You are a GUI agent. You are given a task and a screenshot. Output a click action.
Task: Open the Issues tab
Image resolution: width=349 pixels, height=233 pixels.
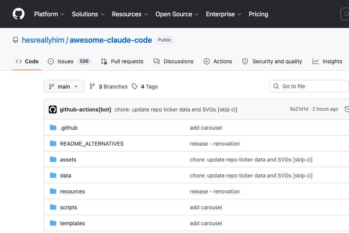point(69,61)
